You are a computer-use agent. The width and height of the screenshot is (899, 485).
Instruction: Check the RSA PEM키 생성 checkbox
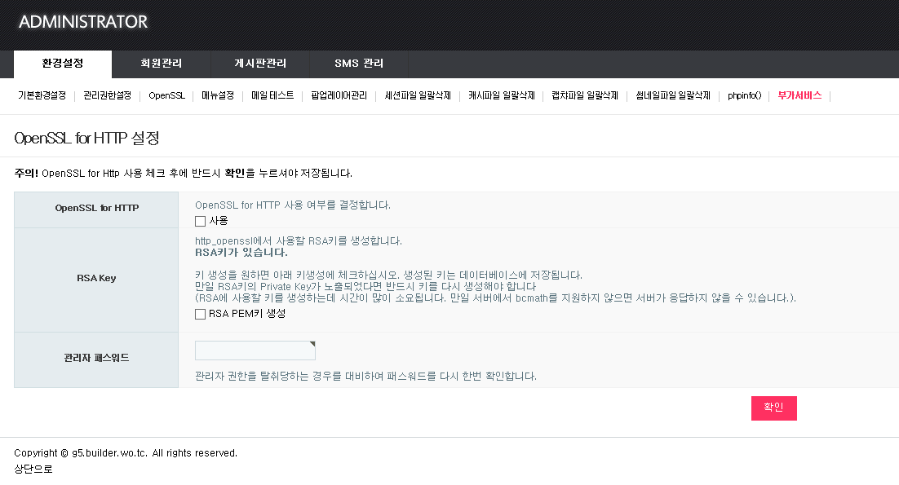[x=200, y=314]
